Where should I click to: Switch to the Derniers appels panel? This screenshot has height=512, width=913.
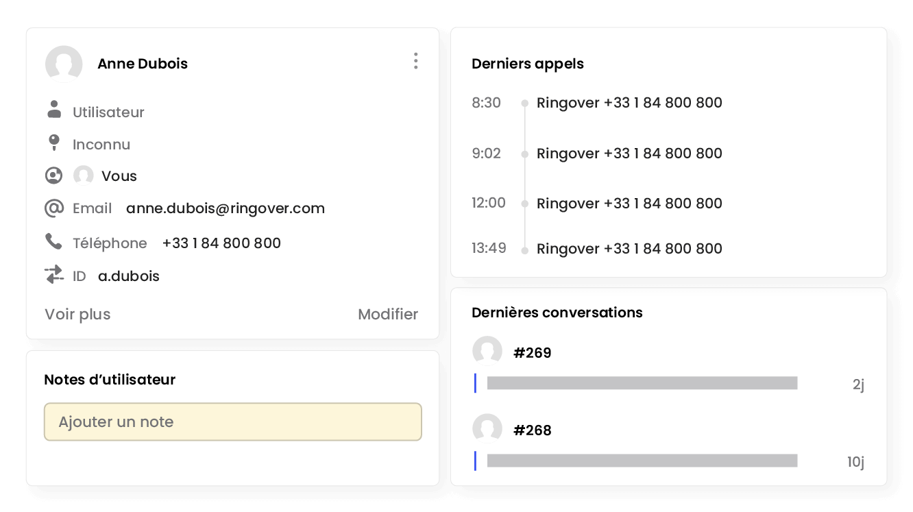tap(527, 63)
